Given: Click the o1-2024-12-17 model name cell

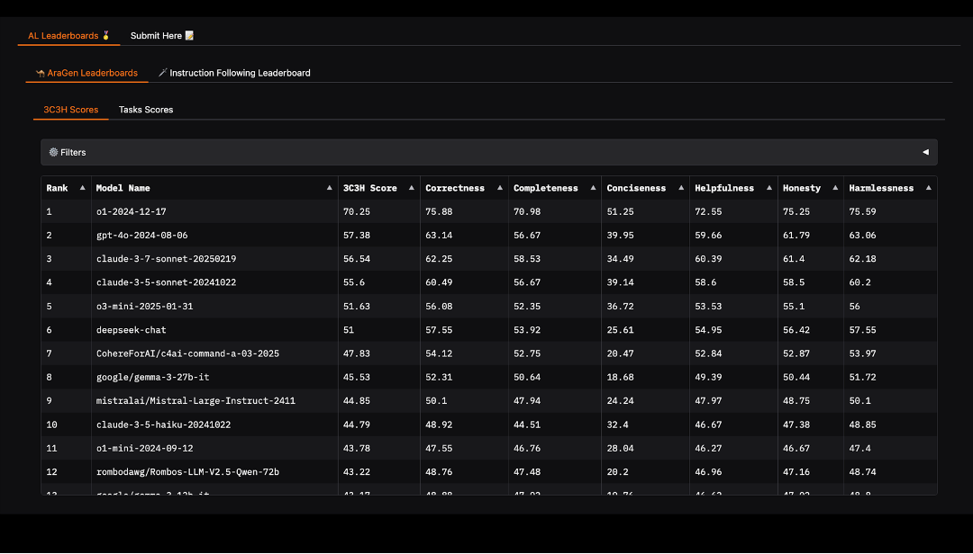Looking at the screenshot, I should [132, 211].
